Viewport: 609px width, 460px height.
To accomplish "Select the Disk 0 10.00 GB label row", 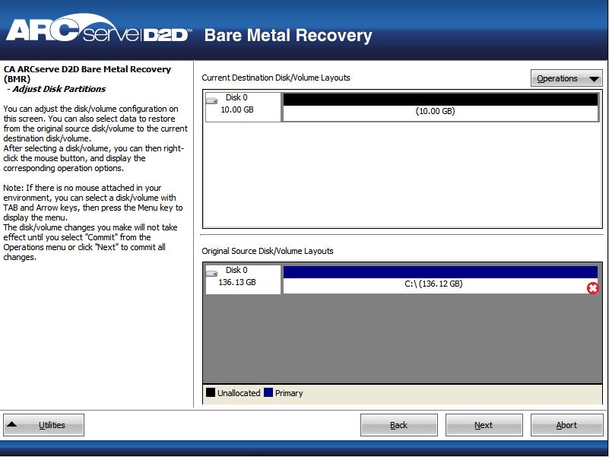I will click(x=242, y=107).
